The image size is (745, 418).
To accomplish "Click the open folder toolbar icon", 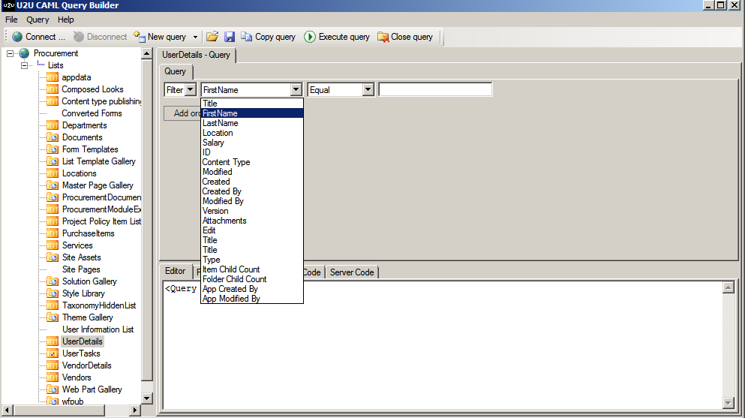I will point(212,37).
